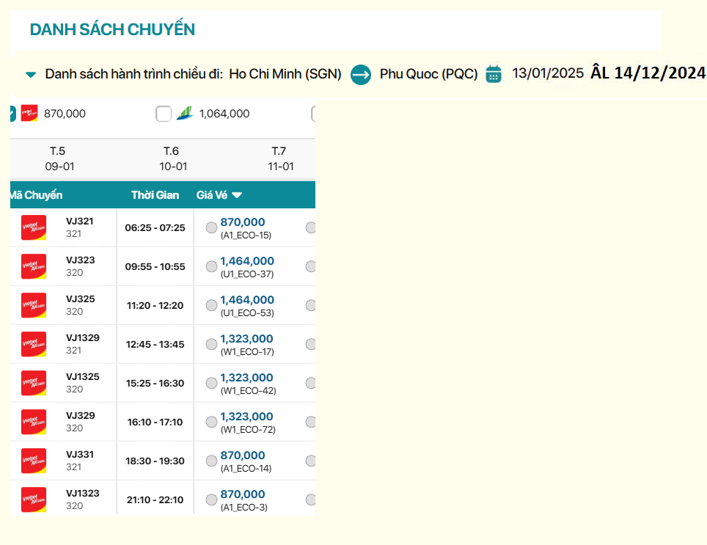This screenshot has height=545, width=707.
Task: Open the T.5 09-01 date tab
Action: [59, 158]
